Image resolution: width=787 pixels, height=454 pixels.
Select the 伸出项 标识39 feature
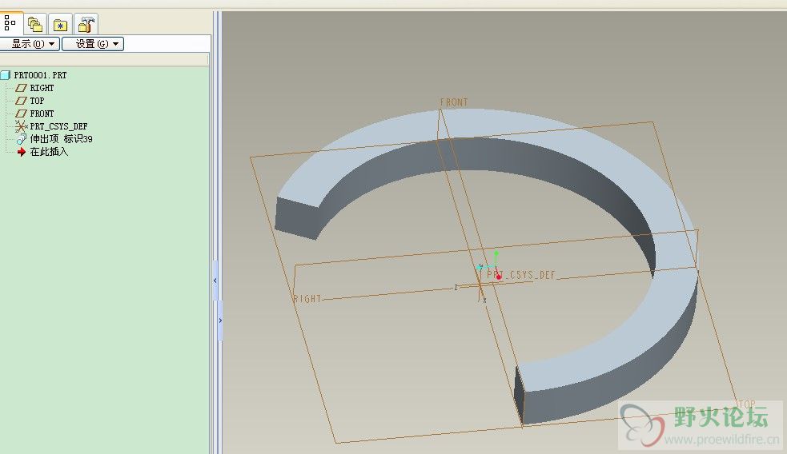(x=61, y=139)
